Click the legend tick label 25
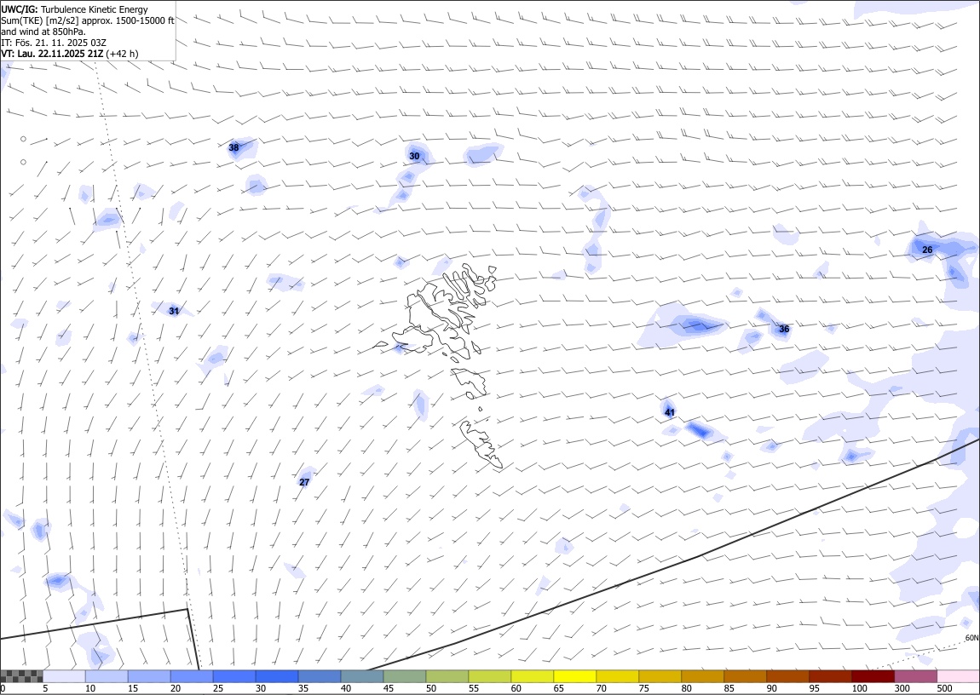 click(218, 688)
